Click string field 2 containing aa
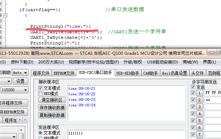This screenshot has width=221, height=139. coord(213,100)
